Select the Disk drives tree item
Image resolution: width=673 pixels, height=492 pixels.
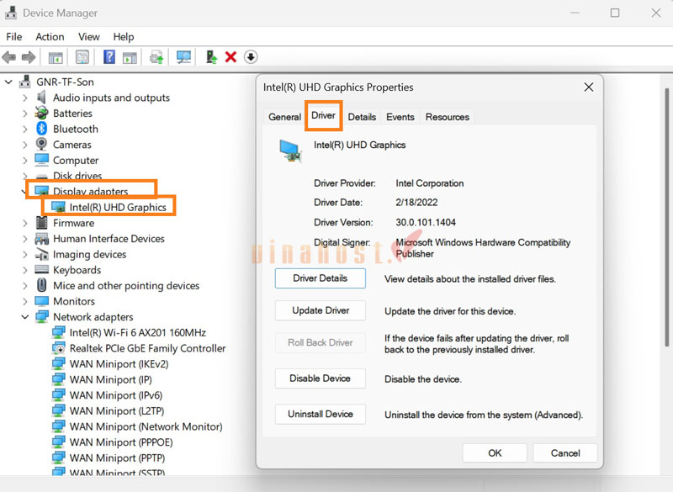pos(77,176)
